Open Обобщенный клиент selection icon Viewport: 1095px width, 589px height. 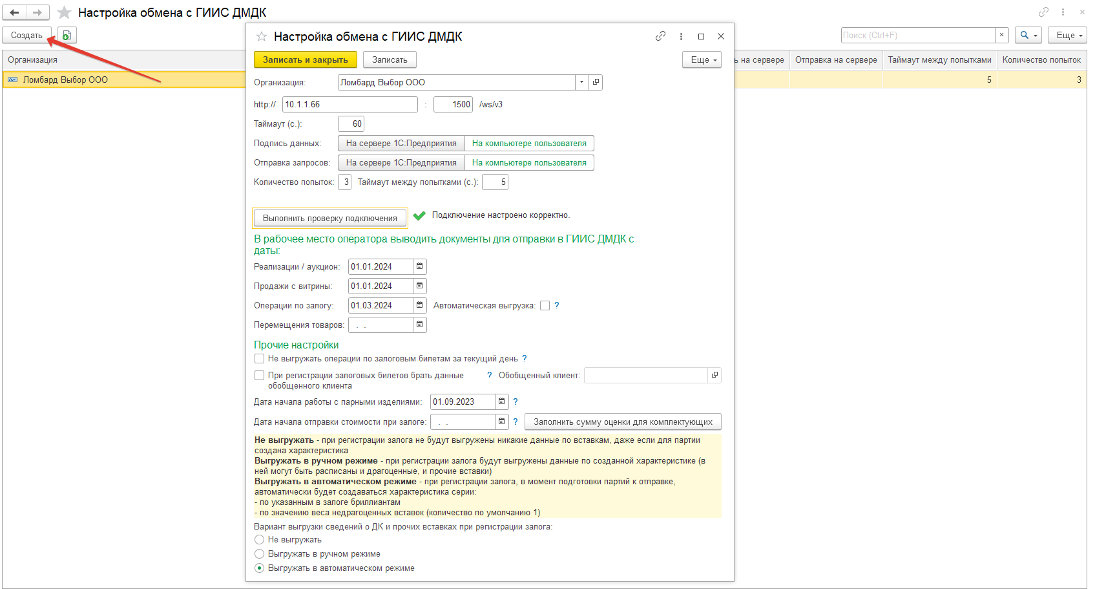click(714, 375)
